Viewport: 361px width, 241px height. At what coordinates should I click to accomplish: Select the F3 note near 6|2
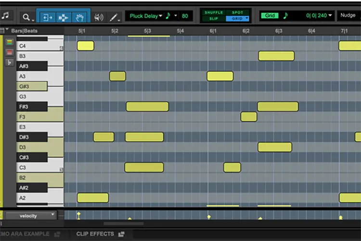249,117
